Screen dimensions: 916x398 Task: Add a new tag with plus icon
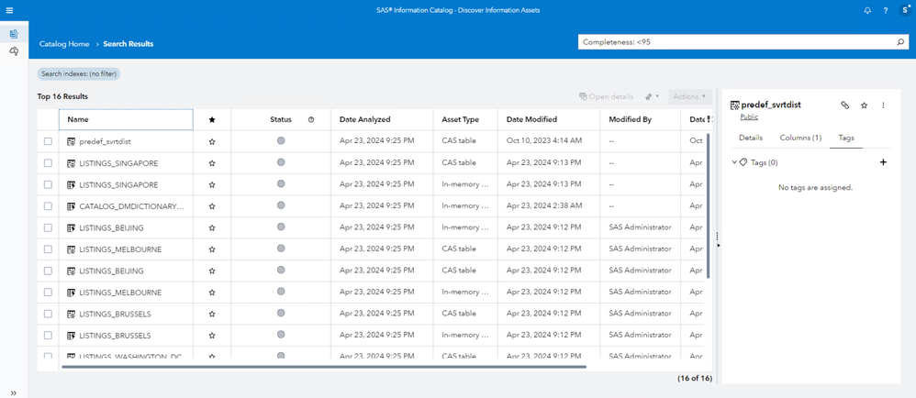[884, 162]
